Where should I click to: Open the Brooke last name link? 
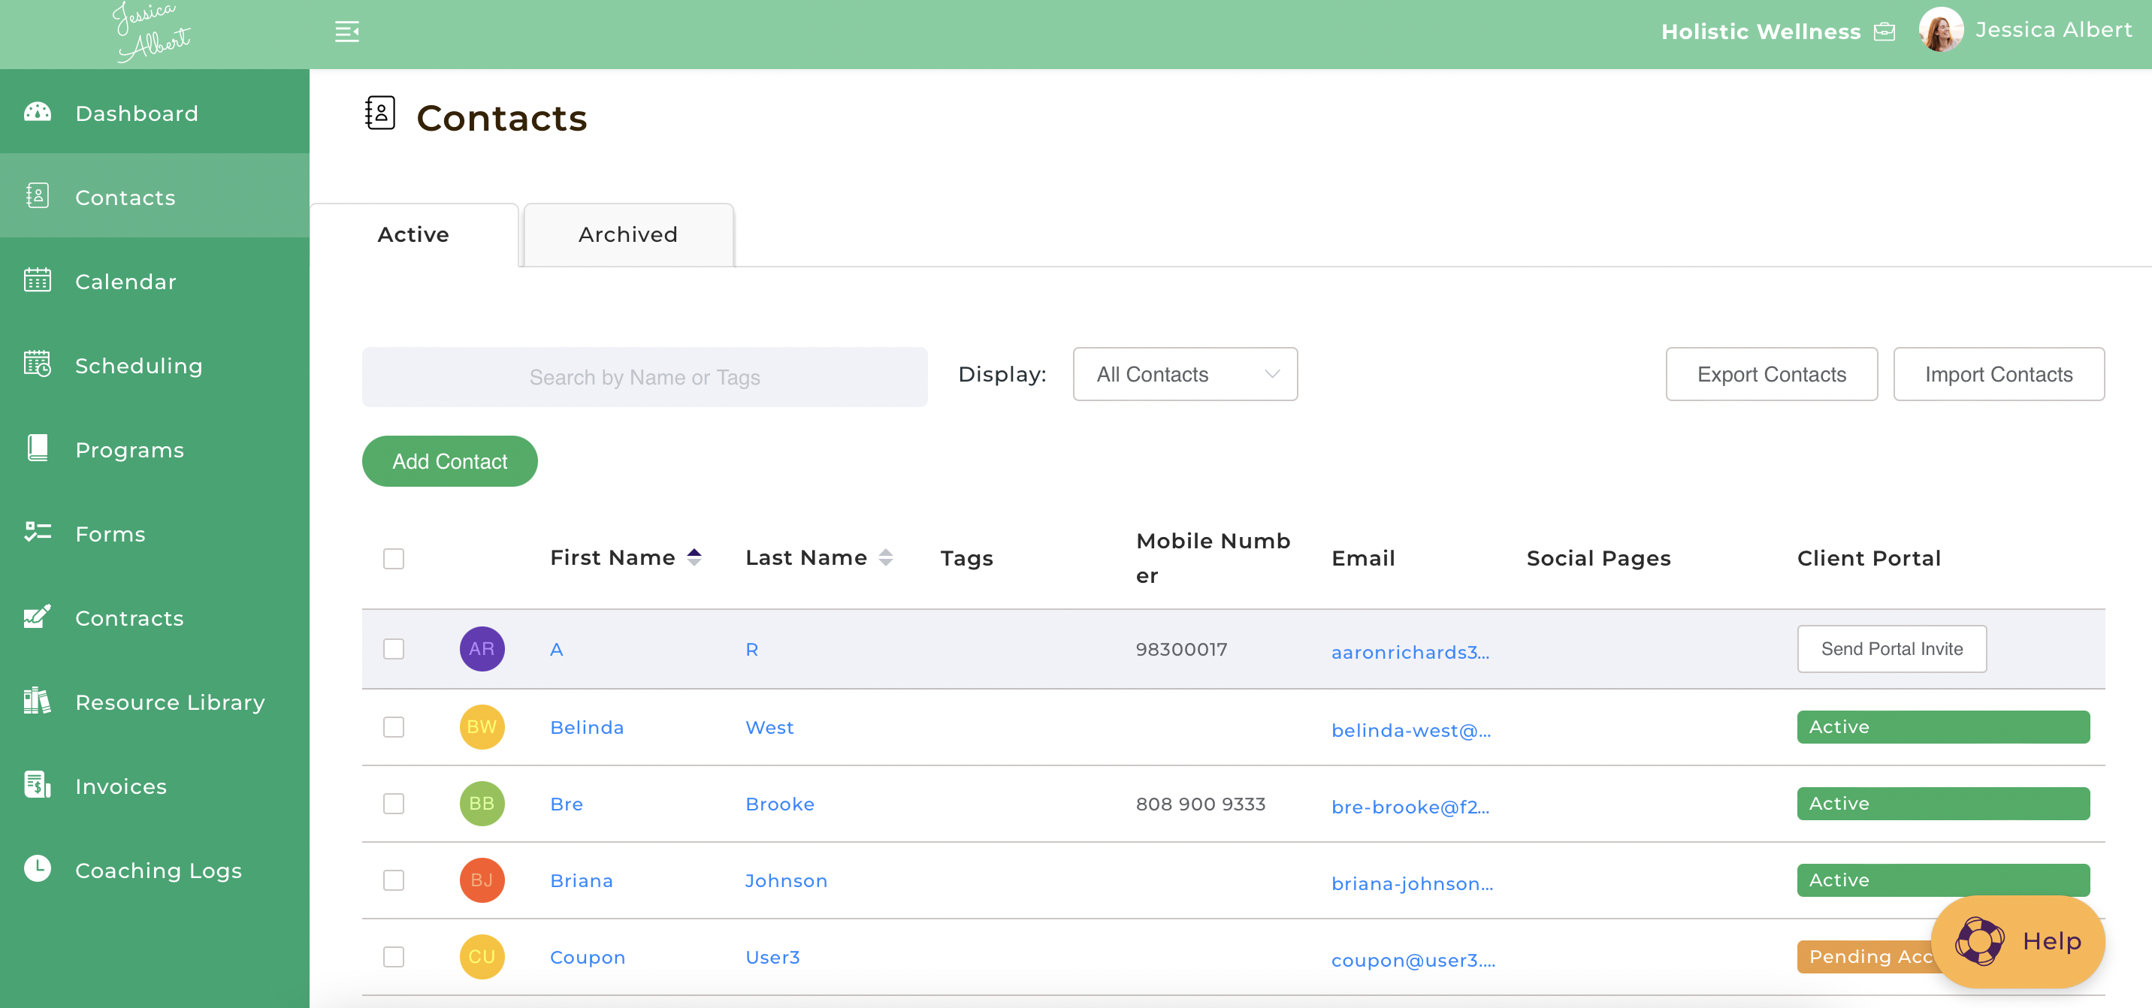(x=779, y=804)
